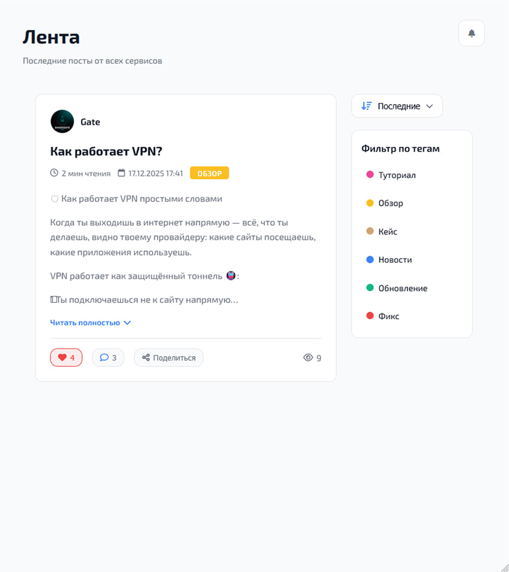
Task: Click the clock icon next to reading time
Action: [54, 172]
